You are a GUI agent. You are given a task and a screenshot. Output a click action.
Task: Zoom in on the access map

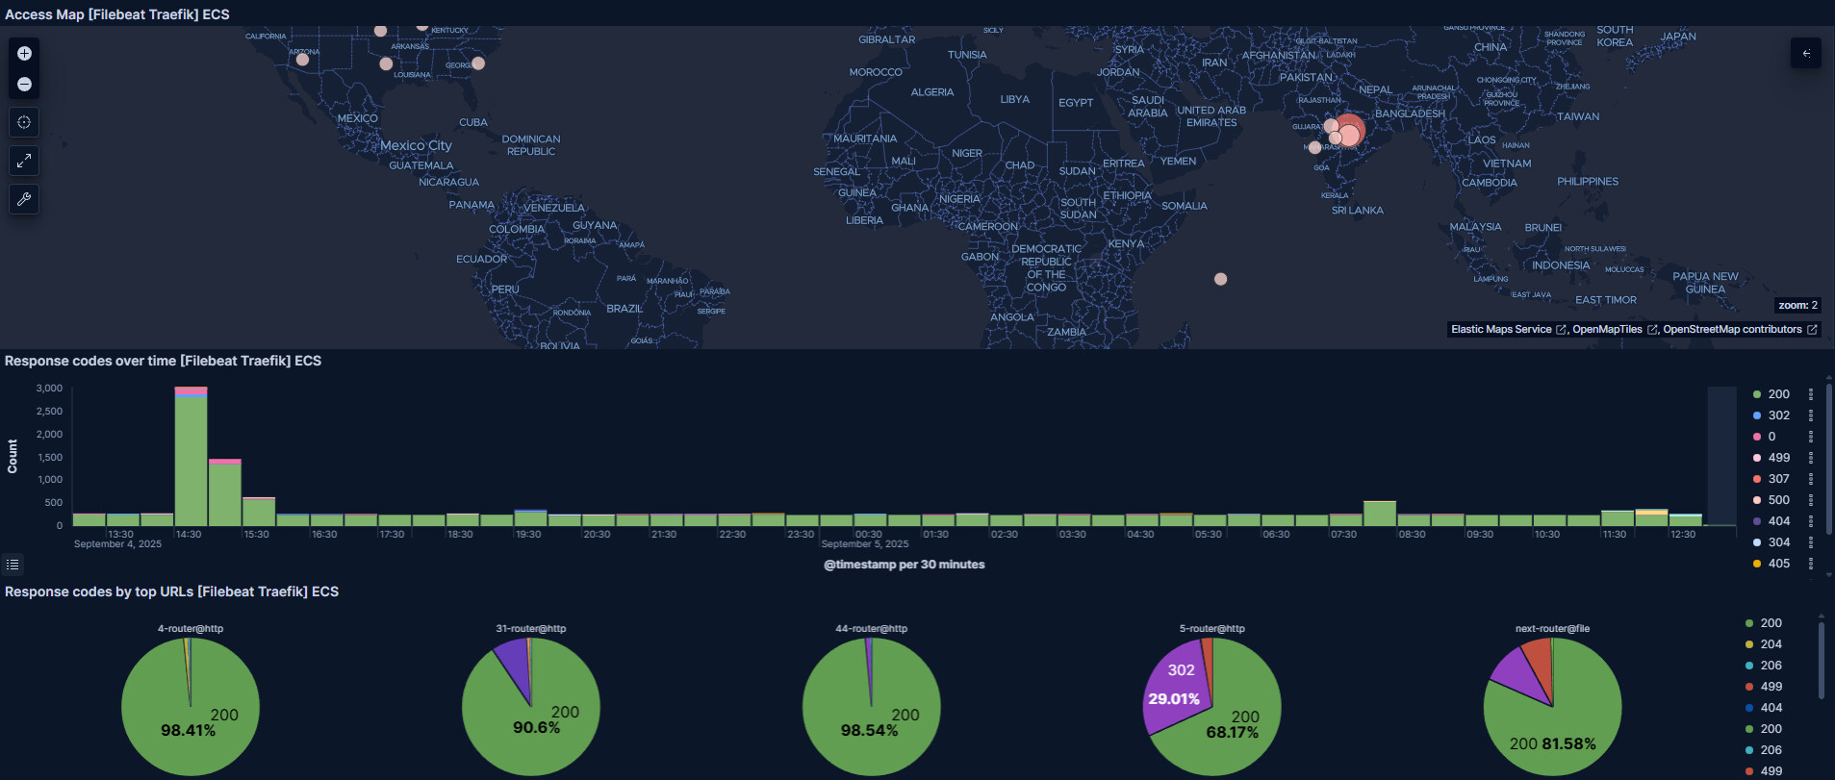[x=24, y=54]
